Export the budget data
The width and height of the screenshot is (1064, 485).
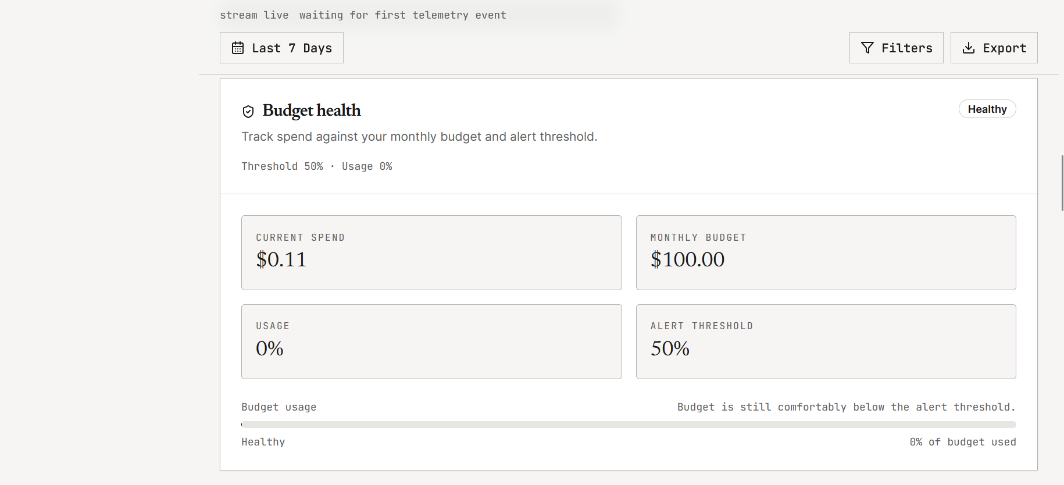pos(994,48)
